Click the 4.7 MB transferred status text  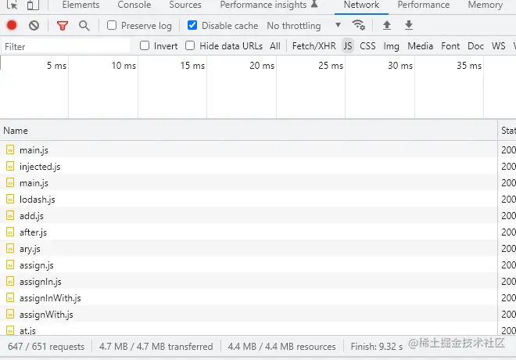pyautogui.click(x=156, y=347)
